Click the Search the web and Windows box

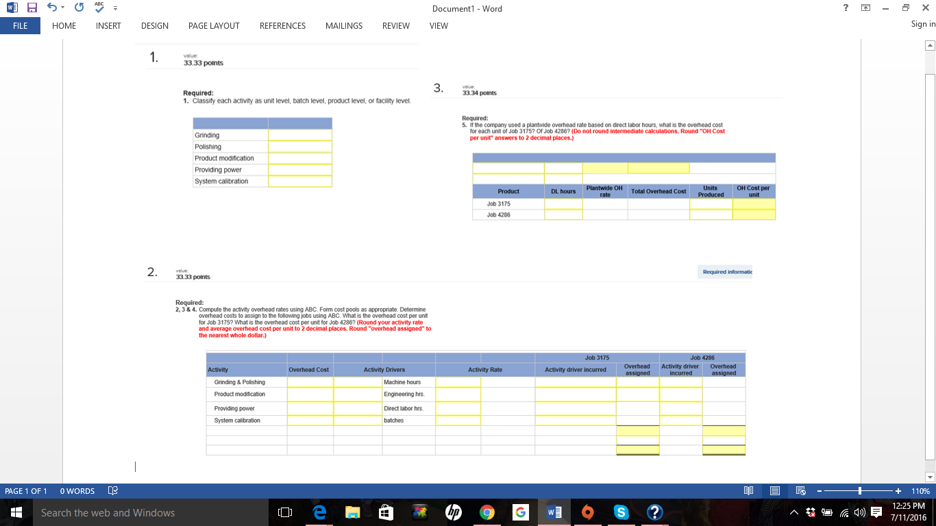tap(149, 512)
